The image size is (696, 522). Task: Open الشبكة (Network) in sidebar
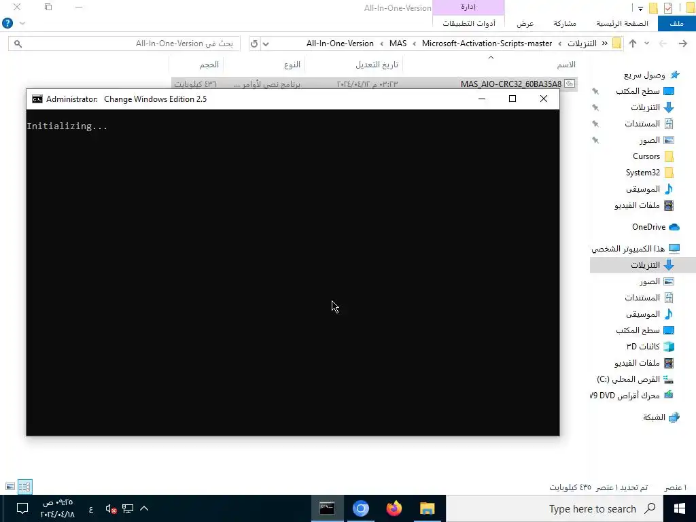[661, 417]
